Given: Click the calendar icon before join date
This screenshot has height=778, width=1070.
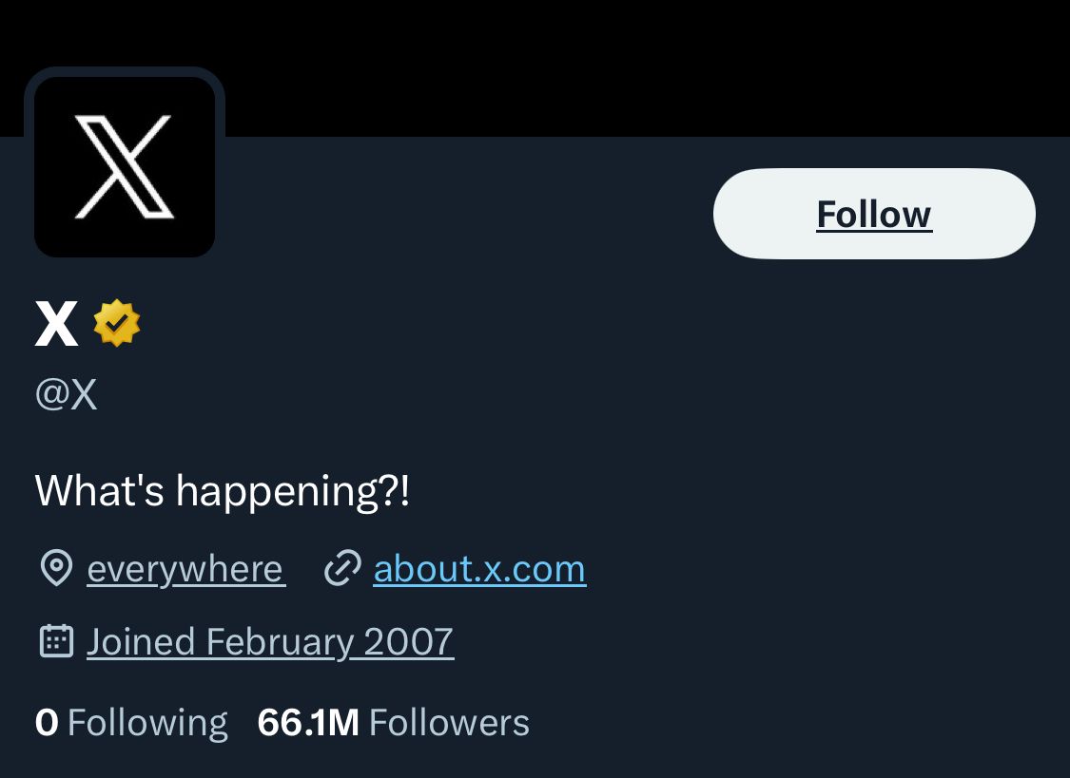Looking at the screenshot, I should tap(57, 640).
